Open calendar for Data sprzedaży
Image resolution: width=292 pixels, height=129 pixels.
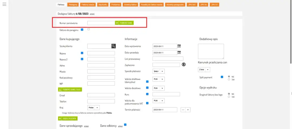[179, 52]
